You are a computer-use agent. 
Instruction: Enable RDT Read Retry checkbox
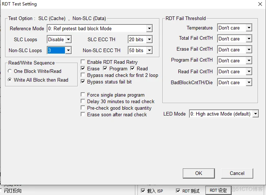(x=83, y=62)
